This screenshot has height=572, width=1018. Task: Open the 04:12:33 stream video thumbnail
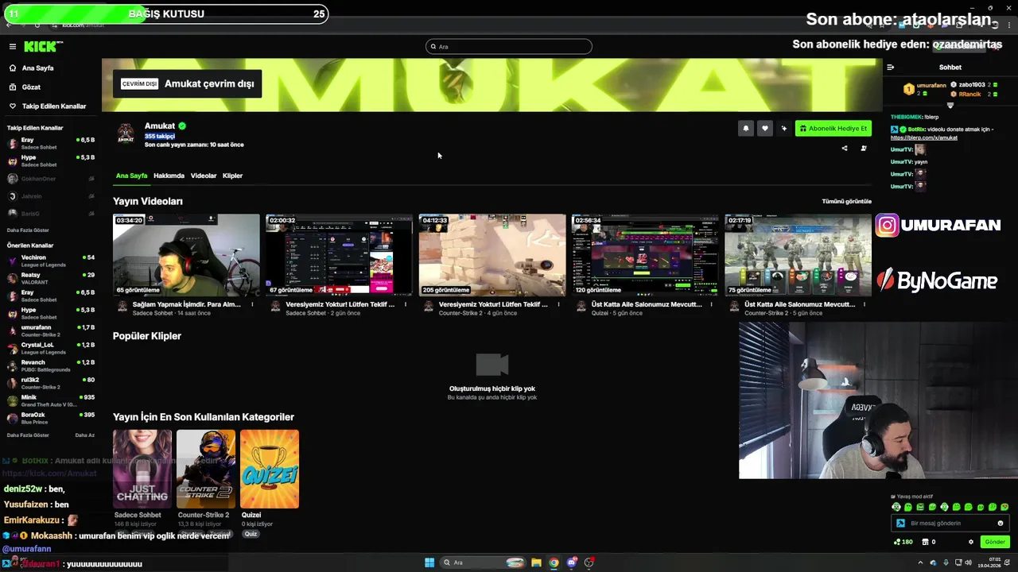(x=492, y=255)
